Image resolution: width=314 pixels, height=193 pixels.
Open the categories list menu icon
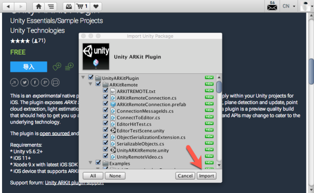click(50, 7)
